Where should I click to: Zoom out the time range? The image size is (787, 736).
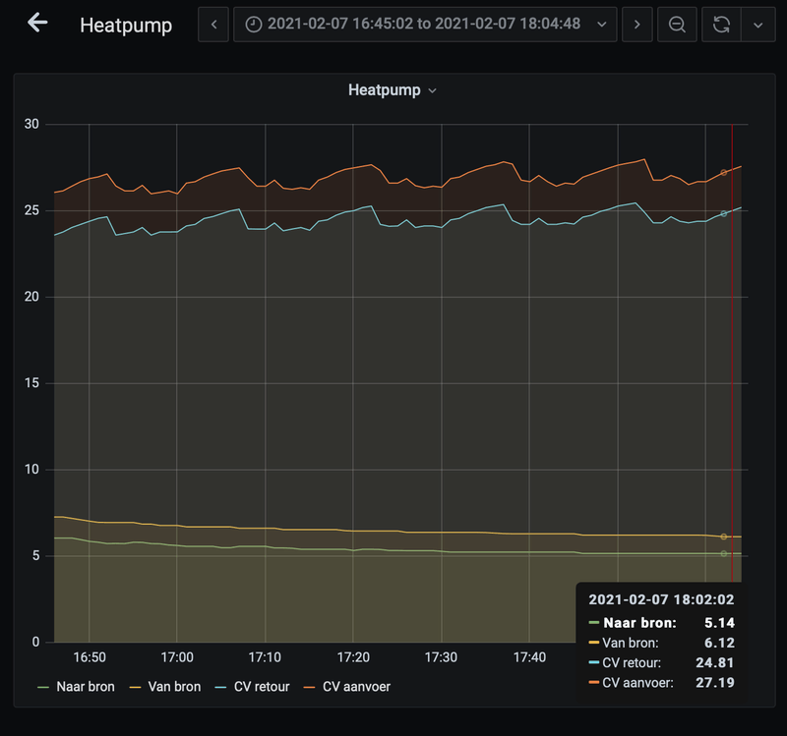point(677,25)
